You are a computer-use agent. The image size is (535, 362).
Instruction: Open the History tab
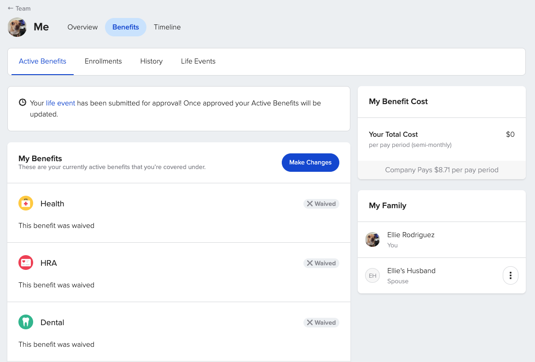151,61
